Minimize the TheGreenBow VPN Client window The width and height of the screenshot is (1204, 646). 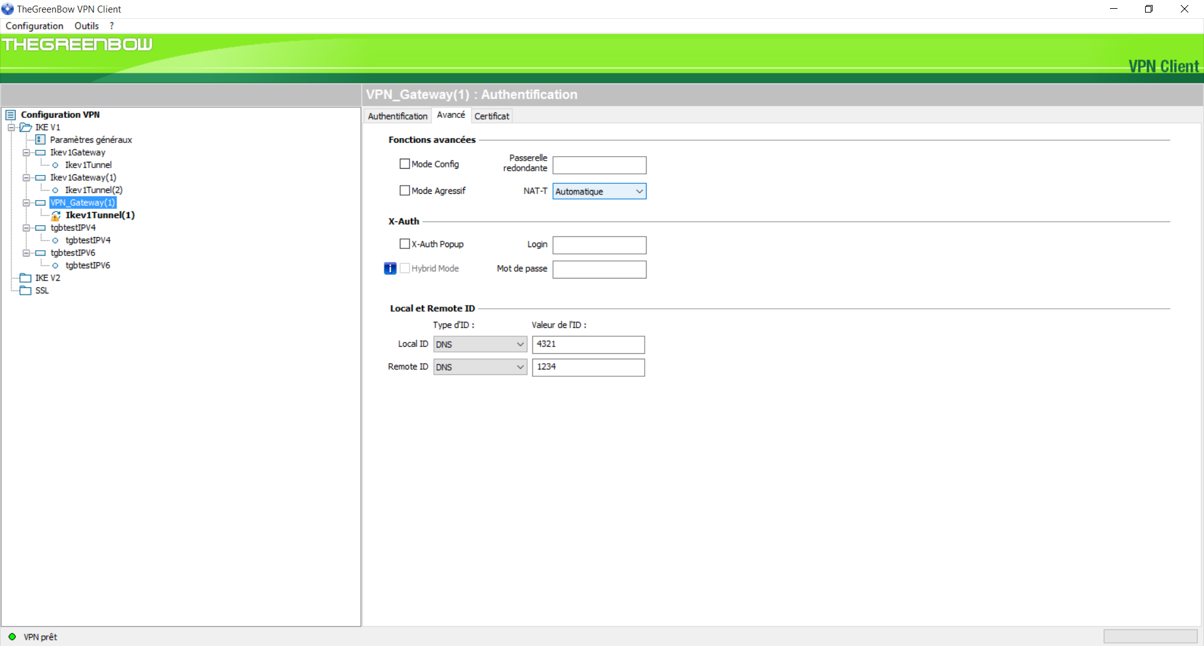[1114, 9]
